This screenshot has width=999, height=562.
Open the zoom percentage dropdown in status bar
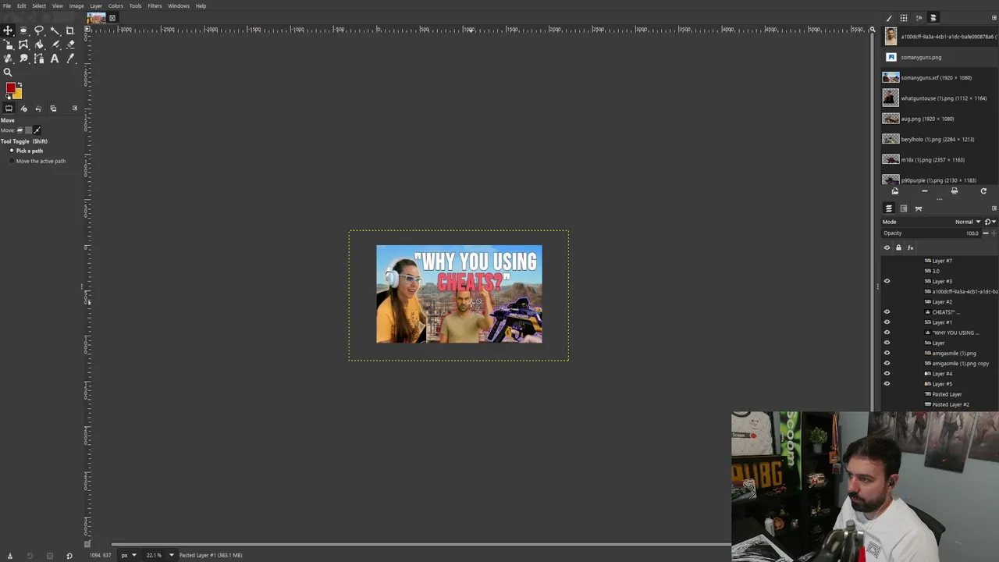click(172, 555)
